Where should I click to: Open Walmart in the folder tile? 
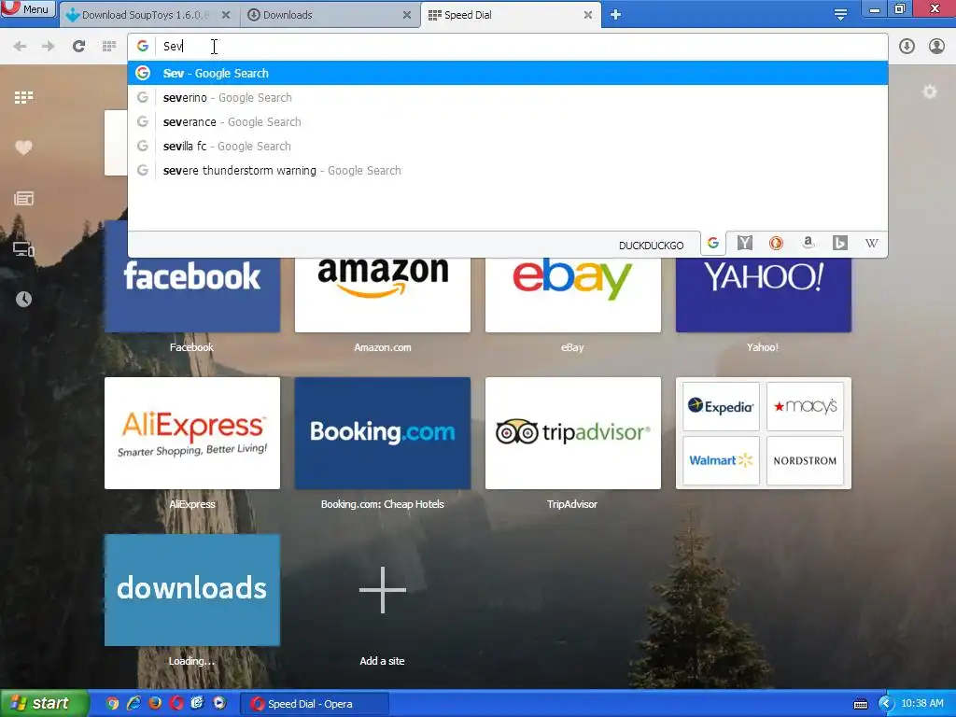(x=721, y=460)
